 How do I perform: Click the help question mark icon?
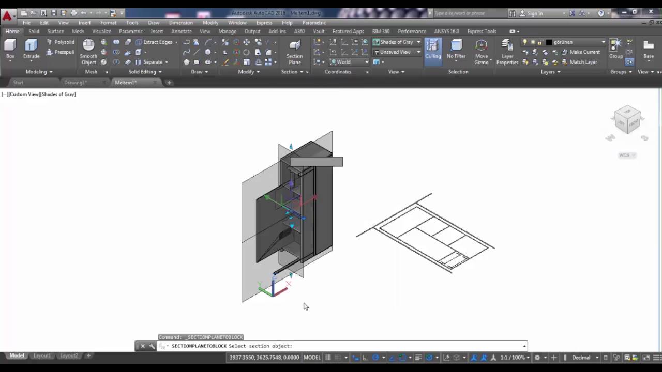[x=601, y=13]
